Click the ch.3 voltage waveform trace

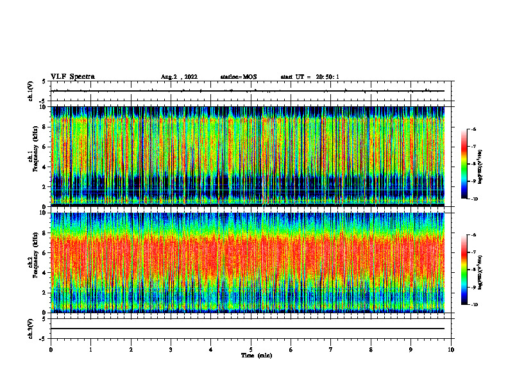click(248, 329)
